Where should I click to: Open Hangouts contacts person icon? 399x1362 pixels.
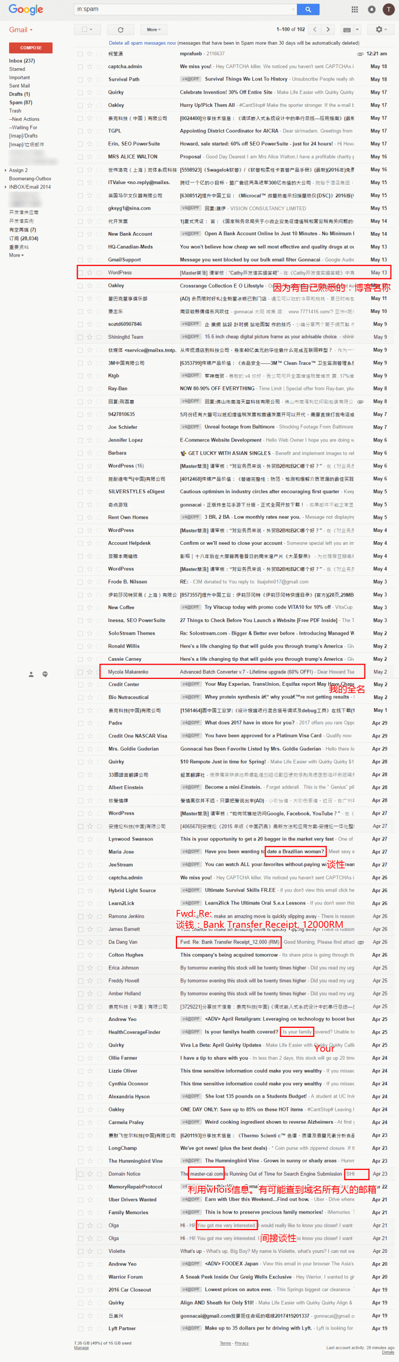[31, 674]
